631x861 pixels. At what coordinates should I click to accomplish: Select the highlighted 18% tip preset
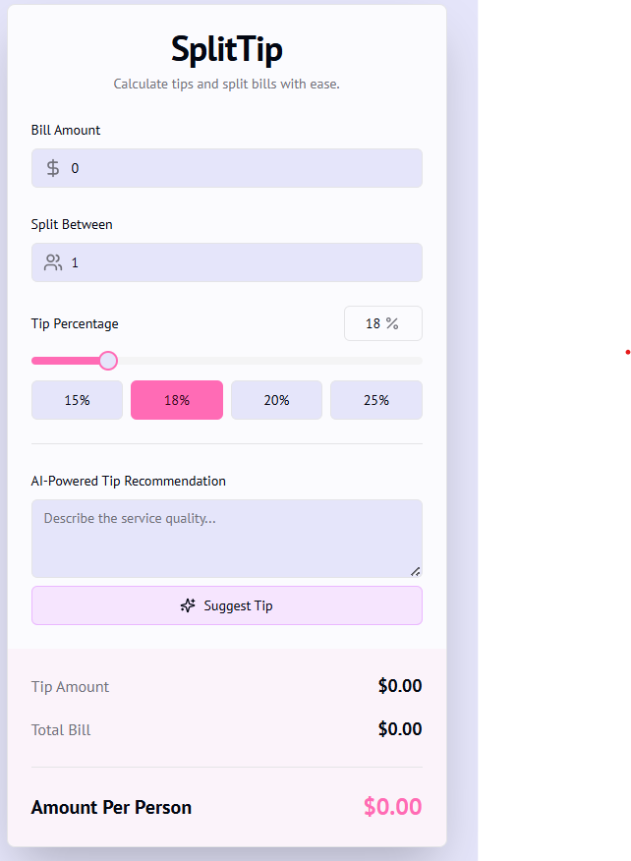177,400
